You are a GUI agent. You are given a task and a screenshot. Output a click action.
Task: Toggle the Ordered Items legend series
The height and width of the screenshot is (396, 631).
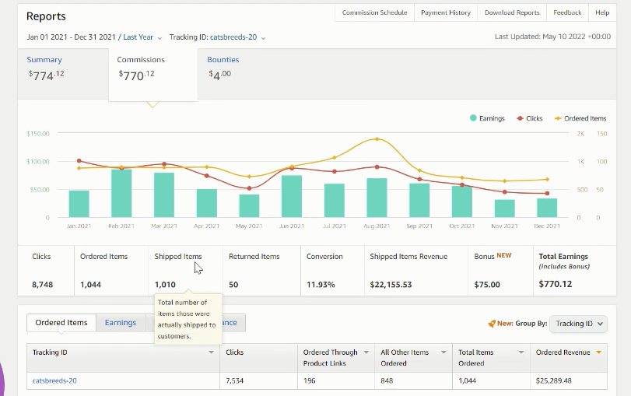point(580,118)
